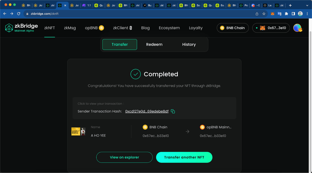
Task: Switch to the browser tab labeled 1.1
Action: point(87,5)
